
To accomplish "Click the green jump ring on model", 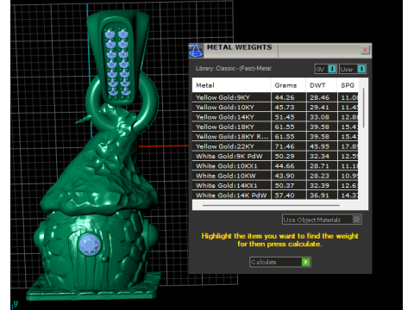I will [x=122, y=102].
